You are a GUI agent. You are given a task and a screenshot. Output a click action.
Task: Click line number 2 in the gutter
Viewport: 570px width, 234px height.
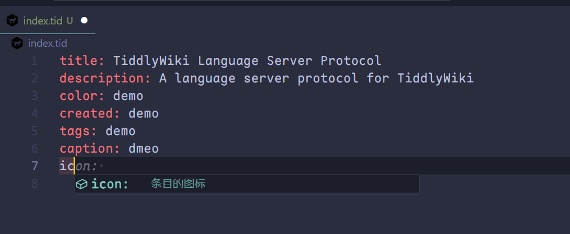tap(34, 78)
